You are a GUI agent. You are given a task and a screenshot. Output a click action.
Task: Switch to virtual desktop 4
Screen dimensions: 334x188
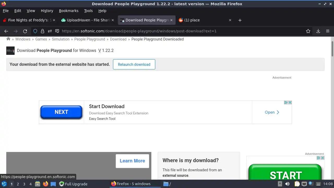[30, 184]
